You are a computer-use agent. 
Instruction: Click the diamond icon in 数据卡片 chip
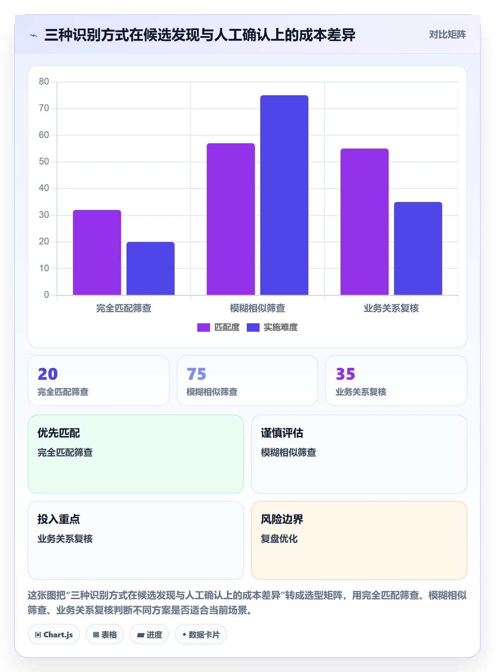pos(184,635)
